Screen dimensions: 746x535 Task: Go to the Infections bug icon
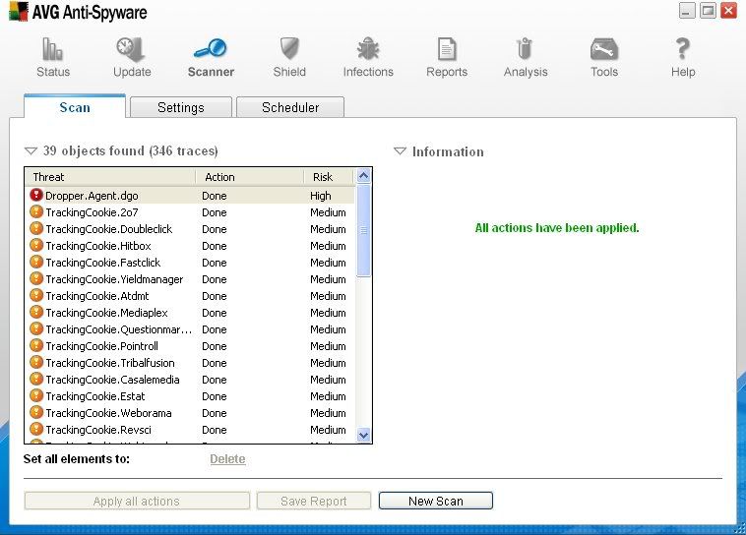[368, 50]
